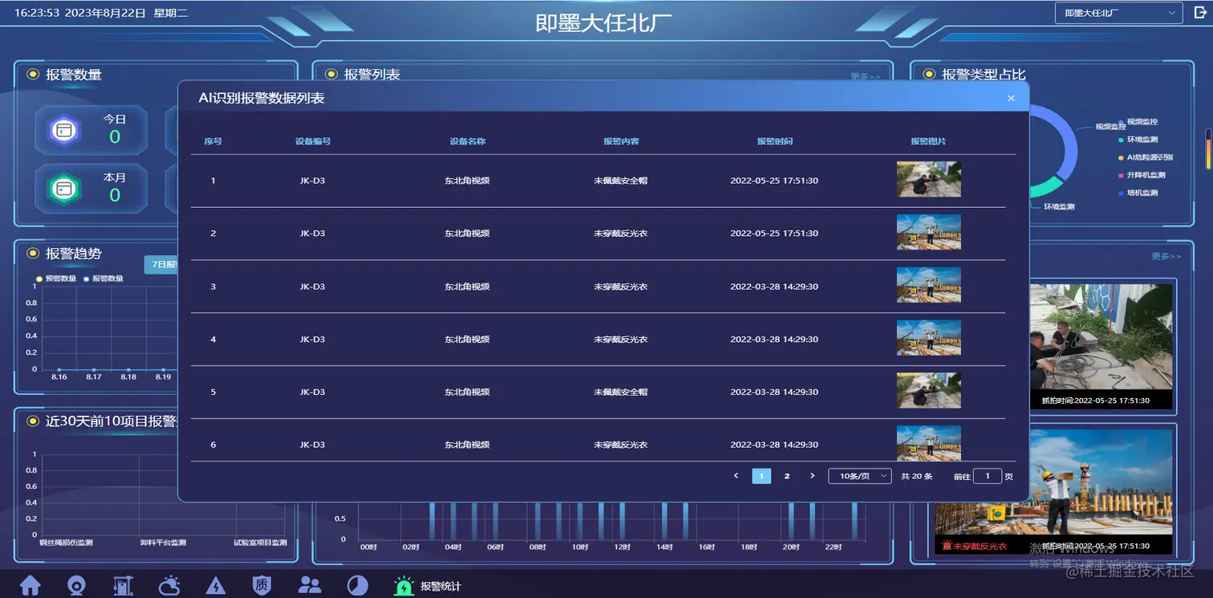Select the electrical safety lightning-shield icon
The image size is (1213, 598).
[217, 585]
